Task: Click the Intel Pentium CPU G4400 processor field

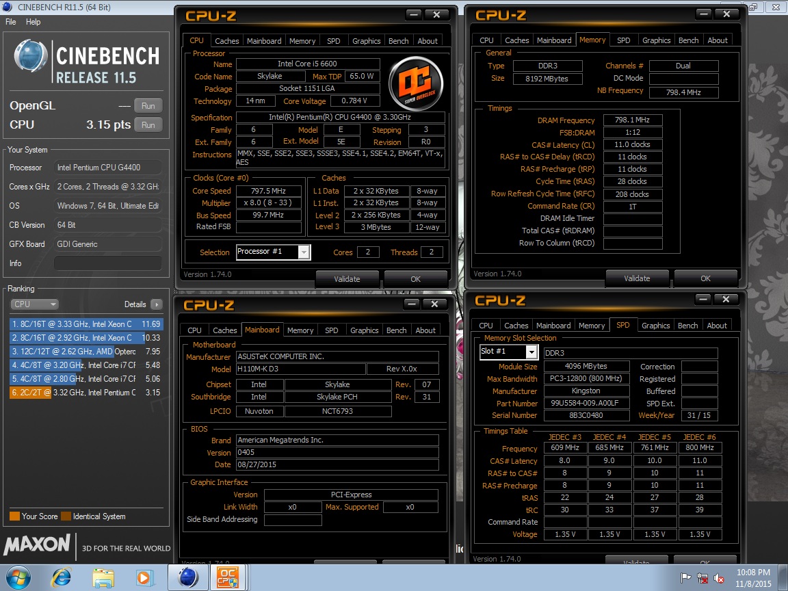Action: tap(107, 168)
